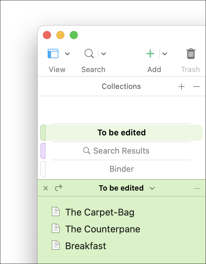The width and height of the screenshot is (206, 264).
Task: Click the green Add plus icon
Action: 150,54
